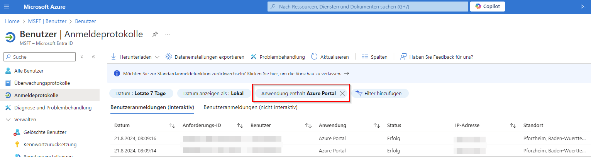
Task: Open the MSFT | Benutzer breadcrumb
Action: [47, 21]
